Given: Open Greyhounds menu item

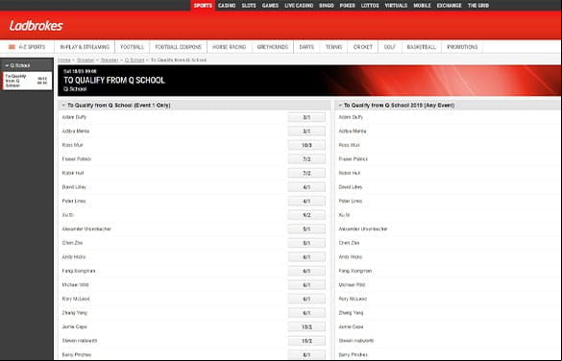Looking at the screenshot, I should pyautogui.click(x=273, y=47).
